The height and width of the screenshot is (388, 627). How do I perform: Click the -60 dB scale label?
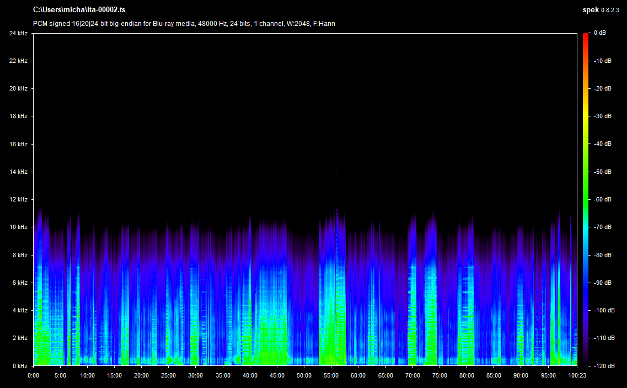(x=603, y=199)
